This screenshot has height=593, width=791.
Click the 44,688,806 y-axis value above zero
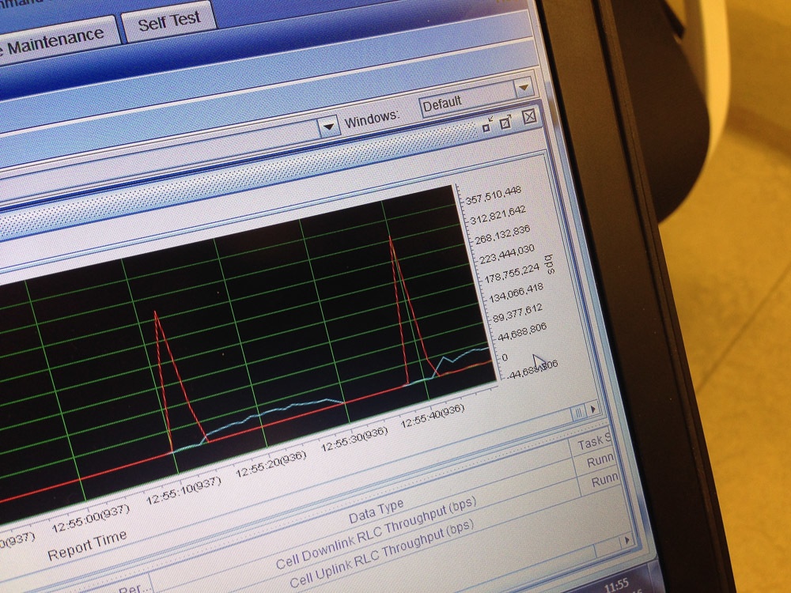(521, 332)
